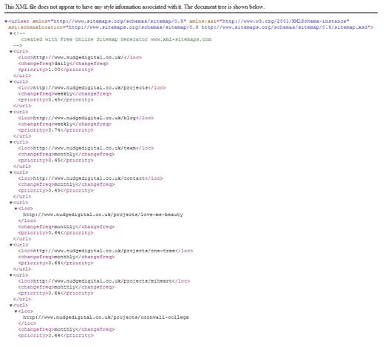Collapse the loc element of love-me-beauty
The height and width of the screenshot is (347, 391).
(x=16, y=209)
